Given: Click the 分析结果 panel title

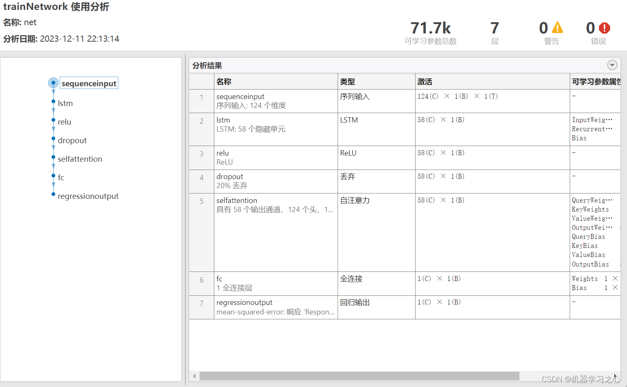Looking at the screenshot, I should [207, 66].
